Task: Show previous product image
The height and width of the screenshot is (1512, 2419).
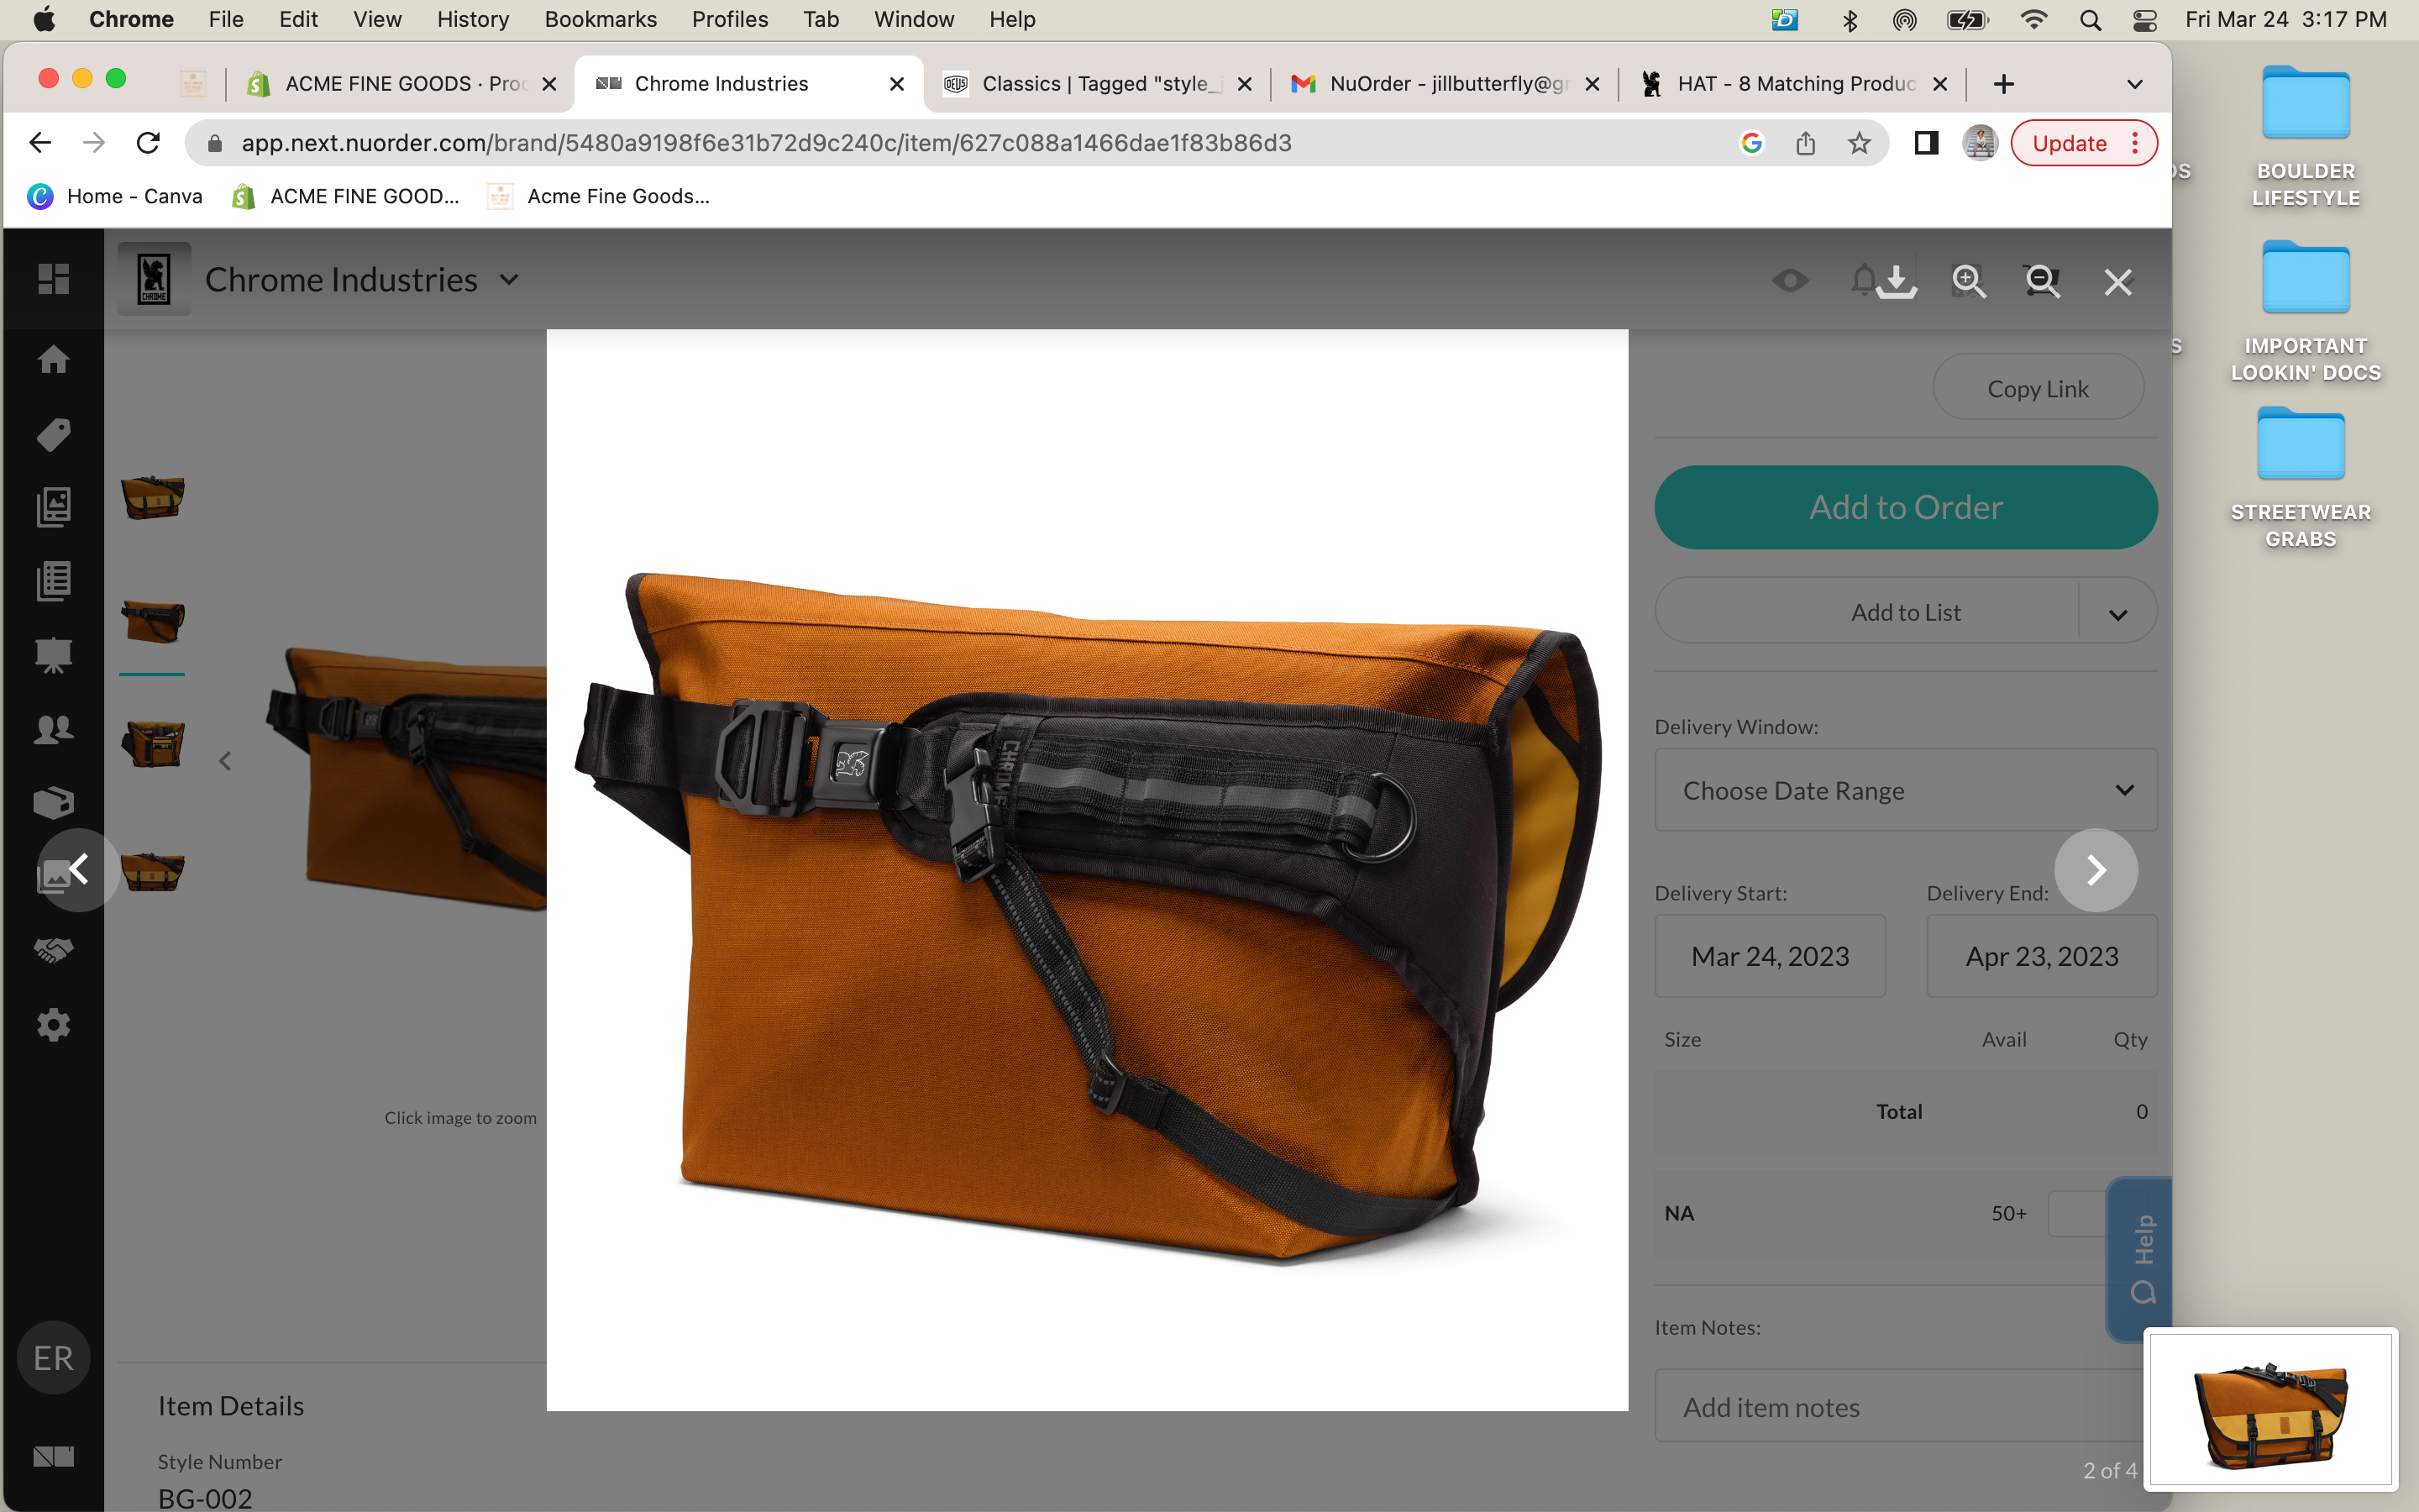Action: point(79,870)
